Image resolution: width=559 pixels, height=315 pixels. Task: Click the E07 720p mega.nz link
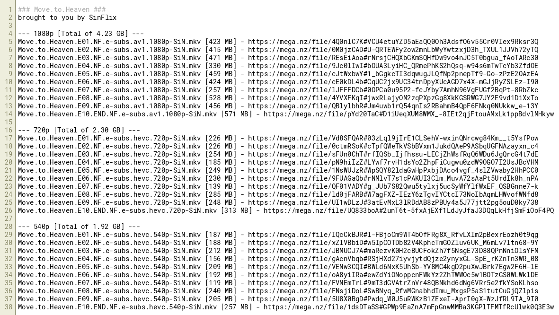point(393,186)
